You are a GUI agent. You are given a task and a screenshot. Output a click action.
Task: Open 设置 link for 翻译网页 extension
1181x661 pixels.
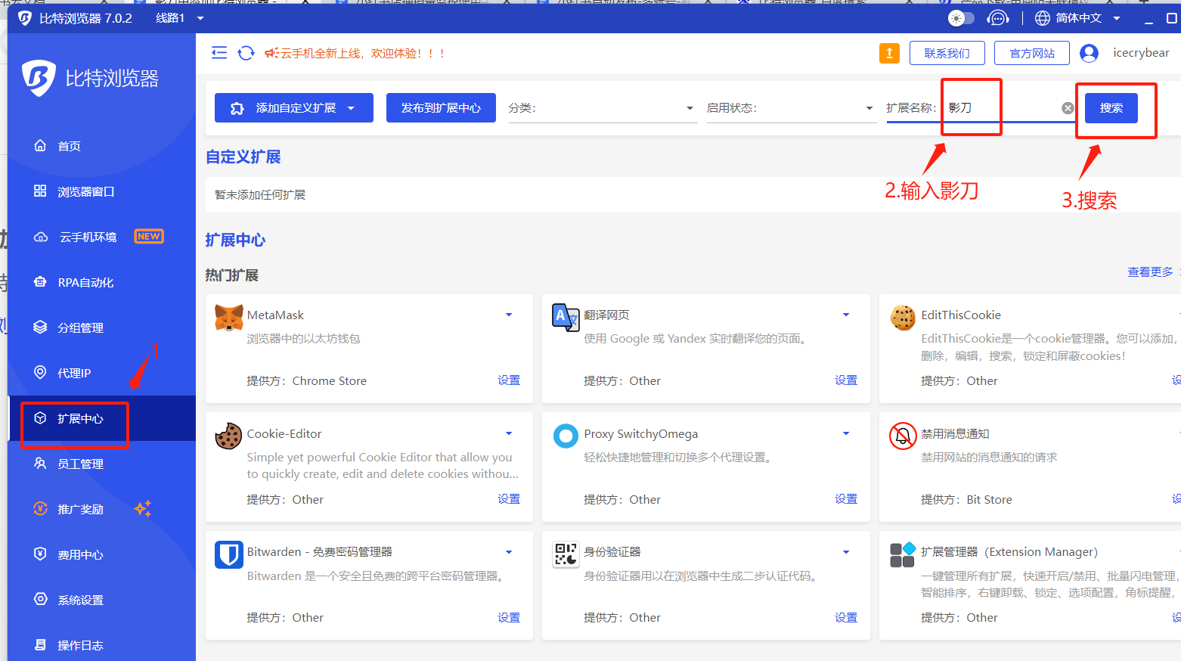pyautogui.click(x=845, y=380)
